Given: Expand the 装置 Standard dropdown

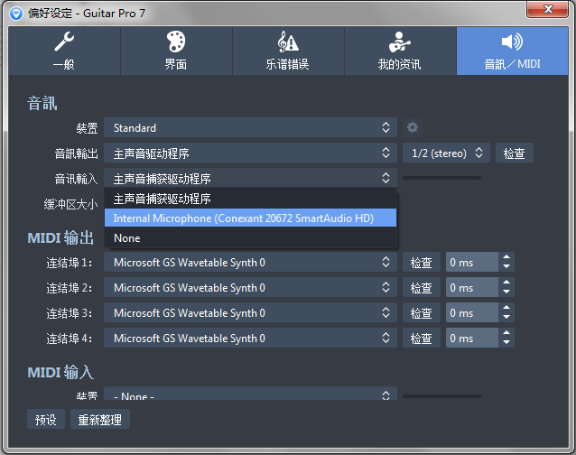Looking at the screenshot, I should (x=250, y=128).
